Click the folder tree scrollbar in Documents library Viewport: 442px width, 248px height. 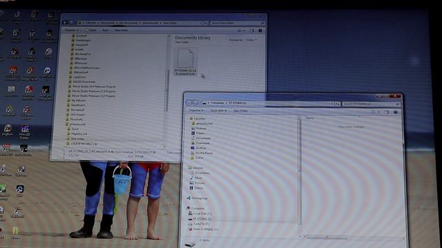[167, 90]
